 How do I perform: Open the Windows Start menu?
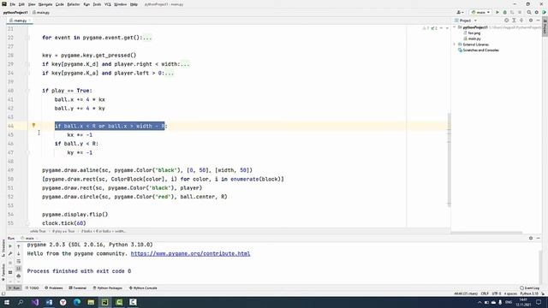[7, 302]
